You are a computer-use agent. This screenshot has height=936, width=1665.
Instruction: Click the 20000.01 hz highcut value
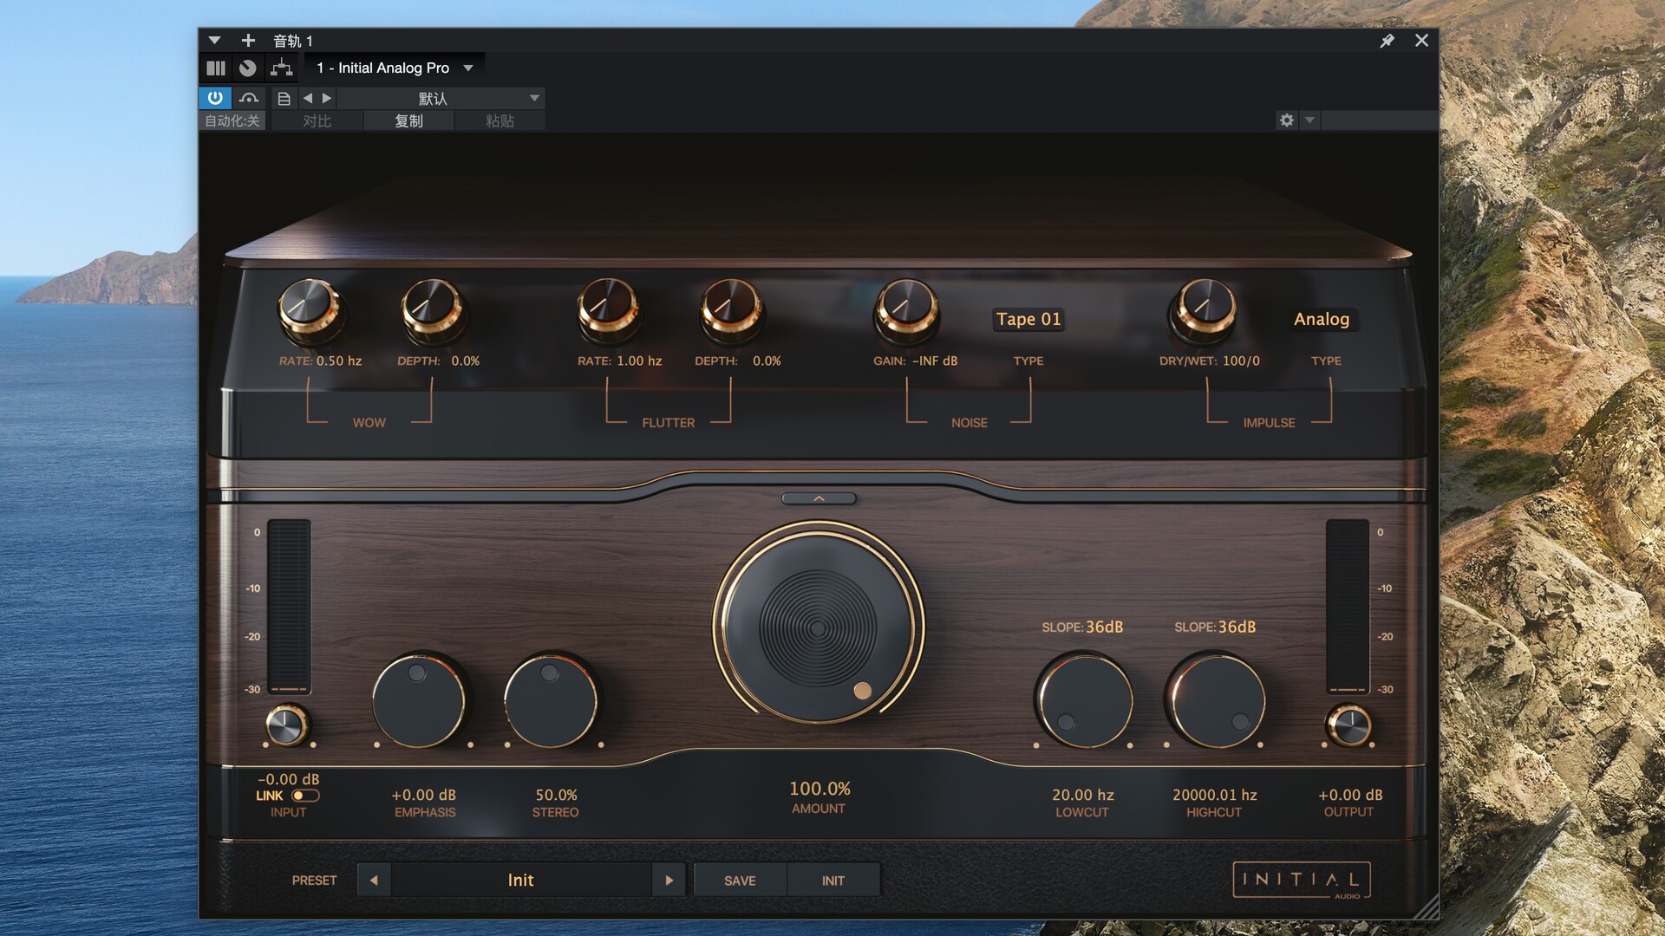click(x=1215, y=795)
